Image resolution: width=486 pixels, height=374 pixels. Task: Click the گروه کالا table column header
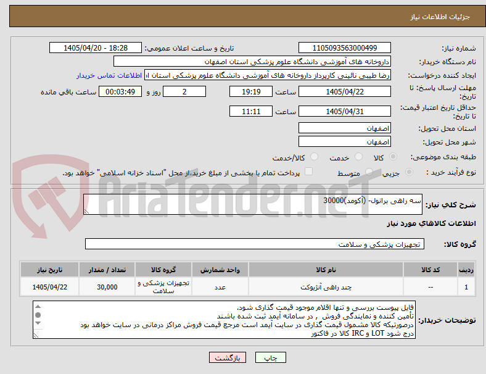pos(163,270)
